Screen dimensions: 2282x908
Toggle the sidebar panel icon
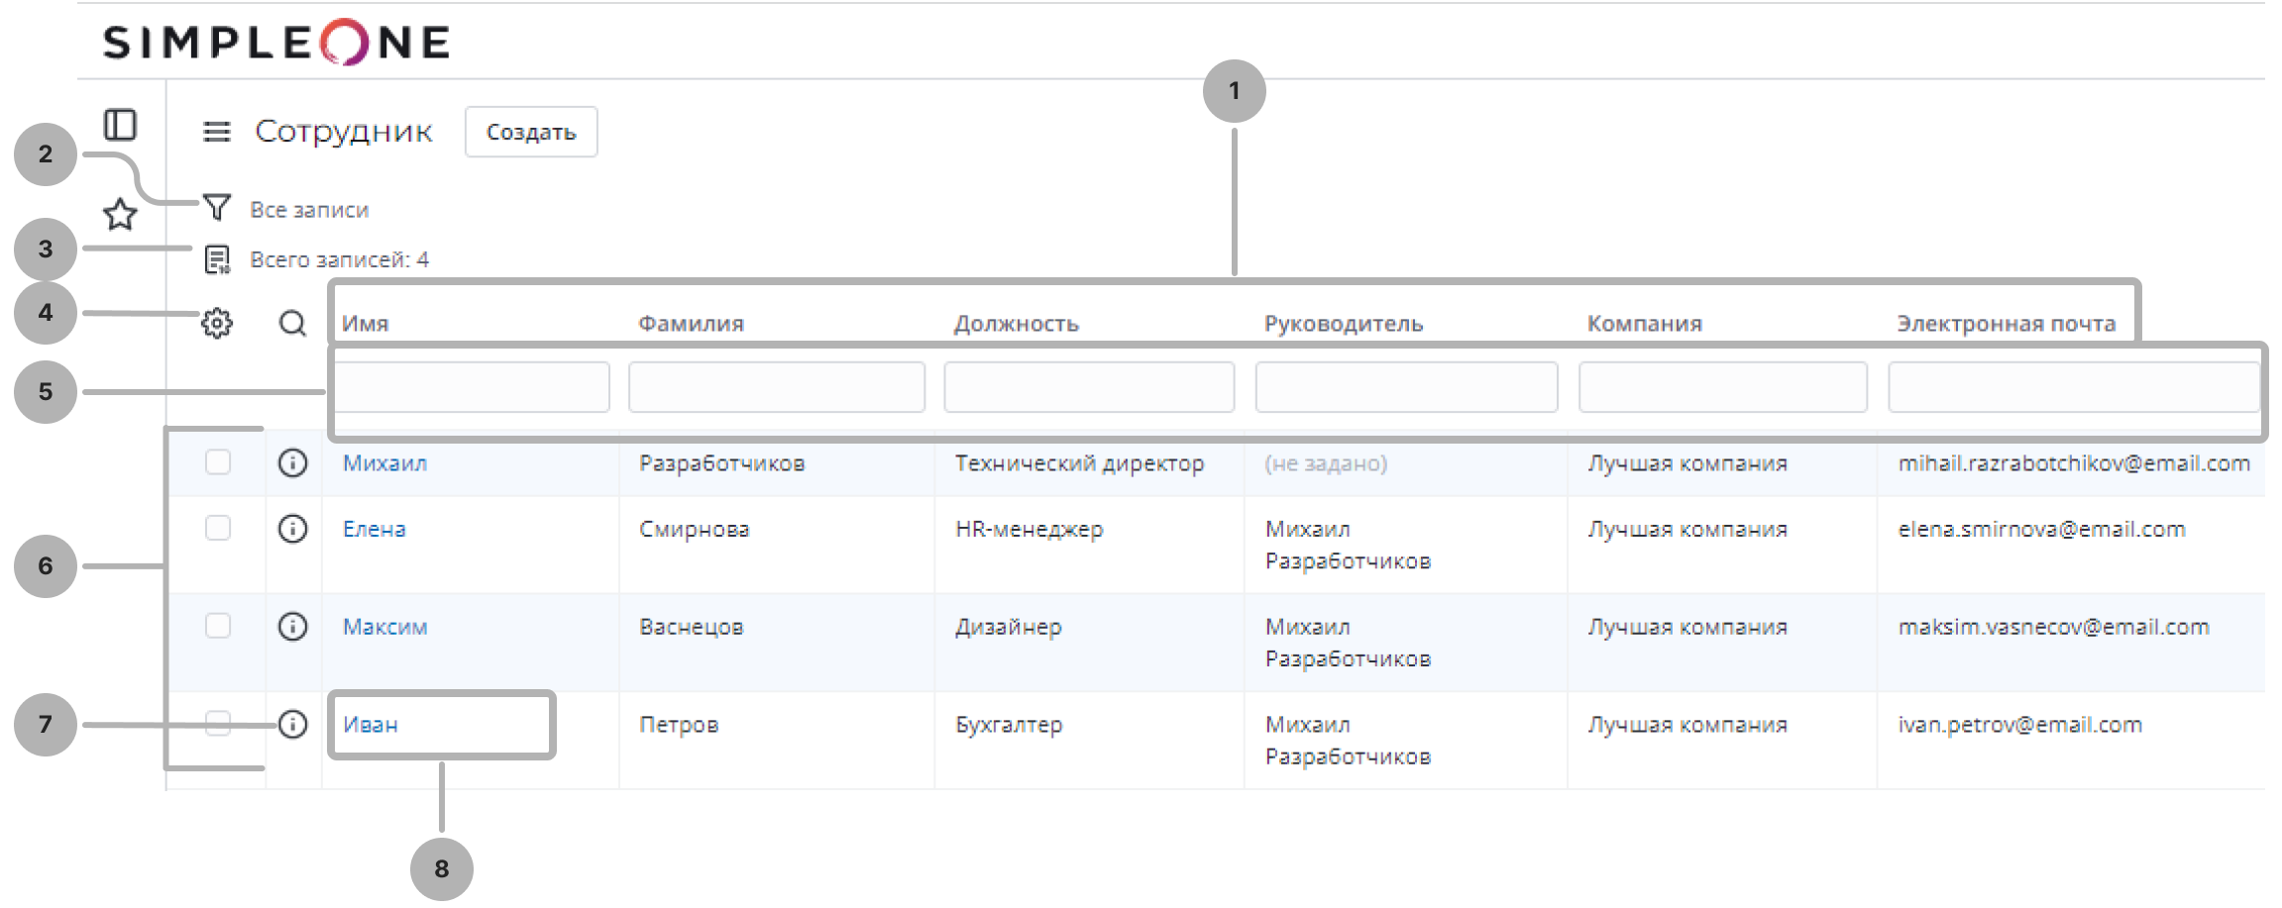(120, 126)
